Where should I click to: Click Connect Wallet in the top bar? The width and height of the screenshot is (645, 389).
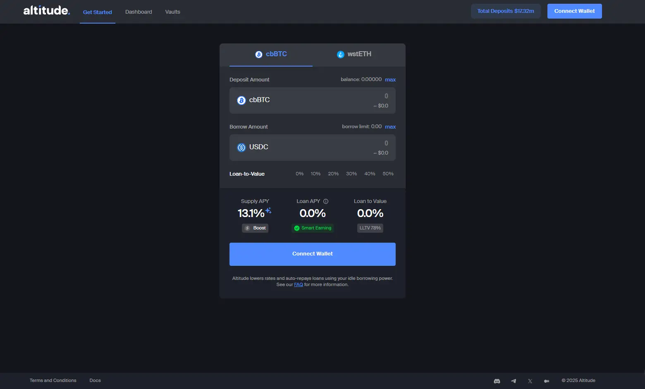point(575,11)
